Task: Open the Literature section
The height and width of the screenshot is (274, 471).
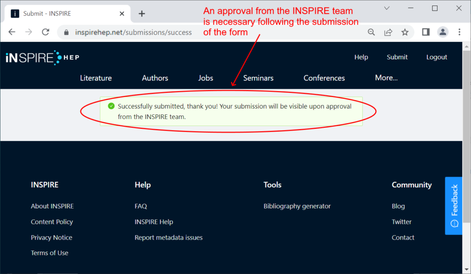Action: pos(96,78)
